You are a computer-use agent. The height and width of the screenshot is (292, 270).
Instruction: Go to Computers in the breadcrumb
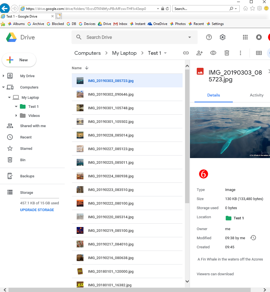click(x=87, y=53)
